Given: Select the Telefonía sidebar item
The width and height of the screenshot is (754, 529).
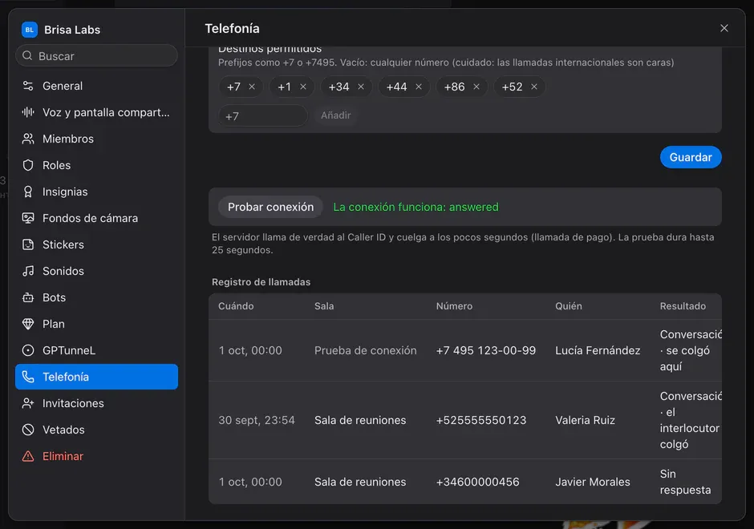Looking at the screenshot, I should tap(96, 377).
